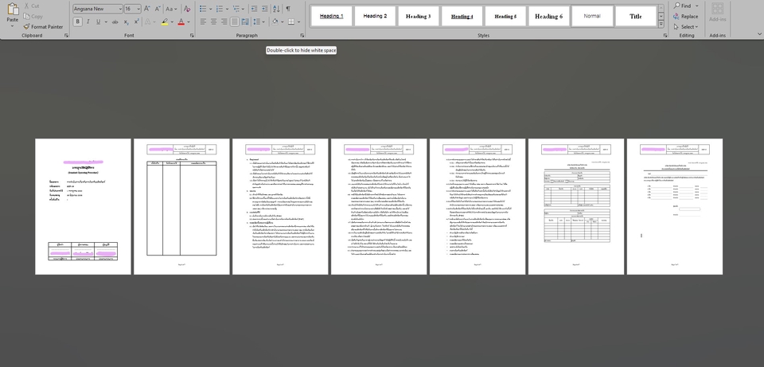
Task: Decrease paragraph indent
Action: pyautogui.click(x=254, y=9)
